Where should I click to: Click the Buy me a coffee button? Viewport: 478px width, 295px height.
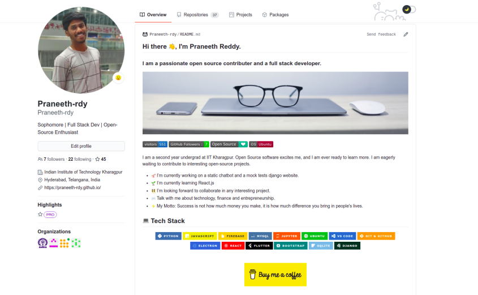click(275, 275)
